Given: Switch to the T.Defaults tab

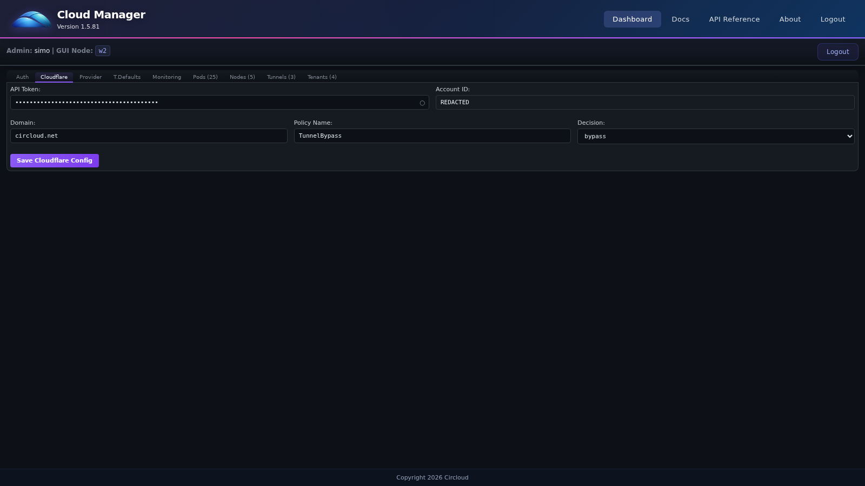Looking at the screenshot, I should (x=127, y=77).
